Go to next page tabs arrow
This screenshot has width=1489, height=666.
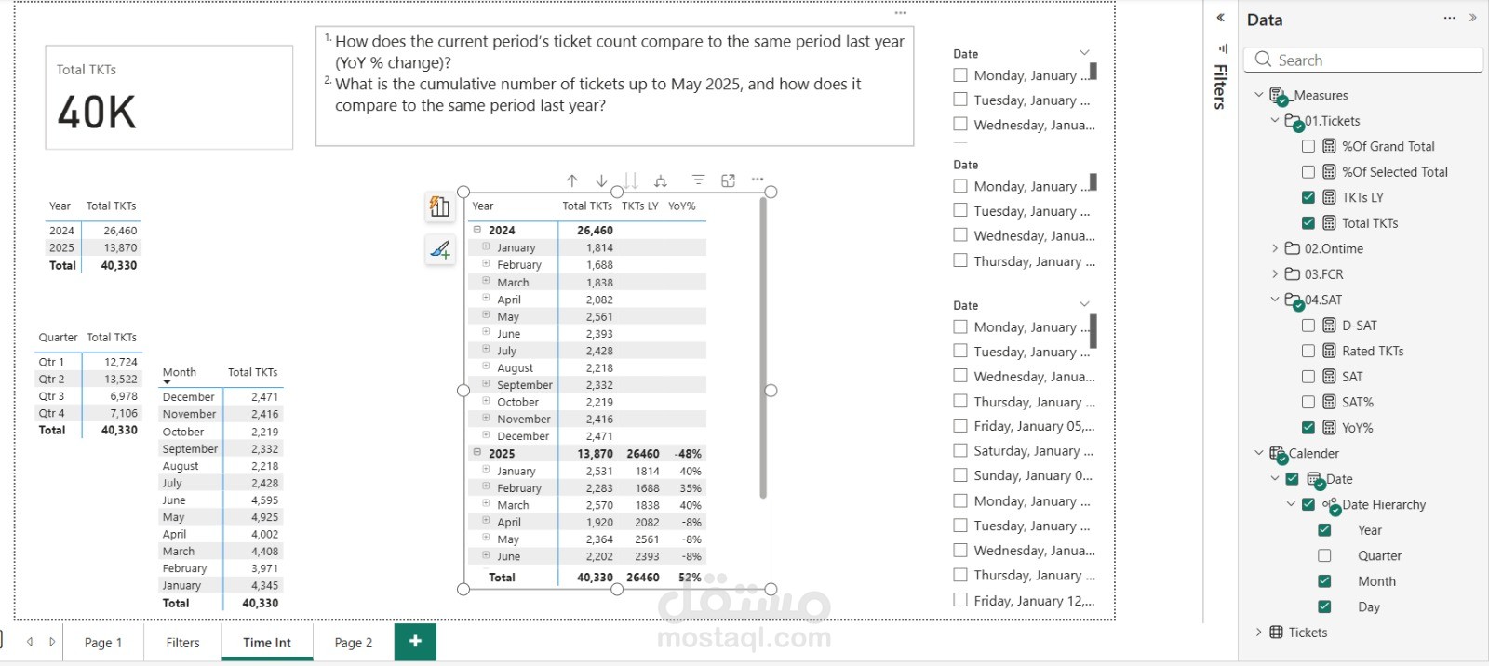pos(52,642)
